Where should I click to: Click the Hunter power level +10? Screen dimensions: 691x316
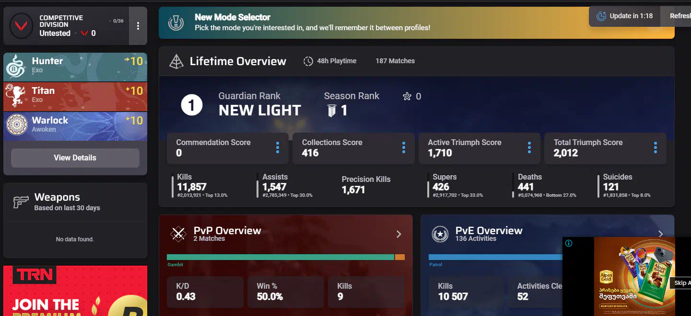134,61
